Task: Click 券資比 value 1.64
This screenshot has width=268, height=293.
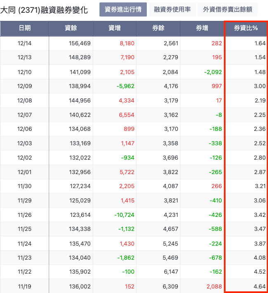Action: 260,43
